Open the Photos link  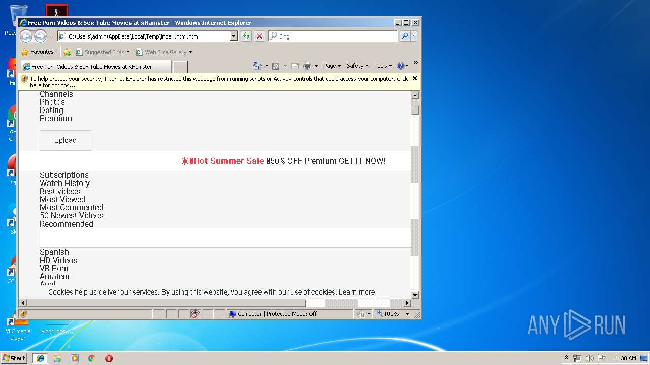tap(52, 102)
